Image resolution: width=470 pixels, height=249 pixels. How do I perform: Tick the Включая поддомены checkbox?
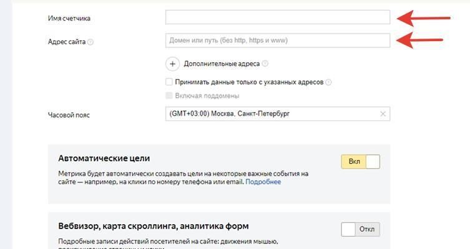click(x=169, y=96)
